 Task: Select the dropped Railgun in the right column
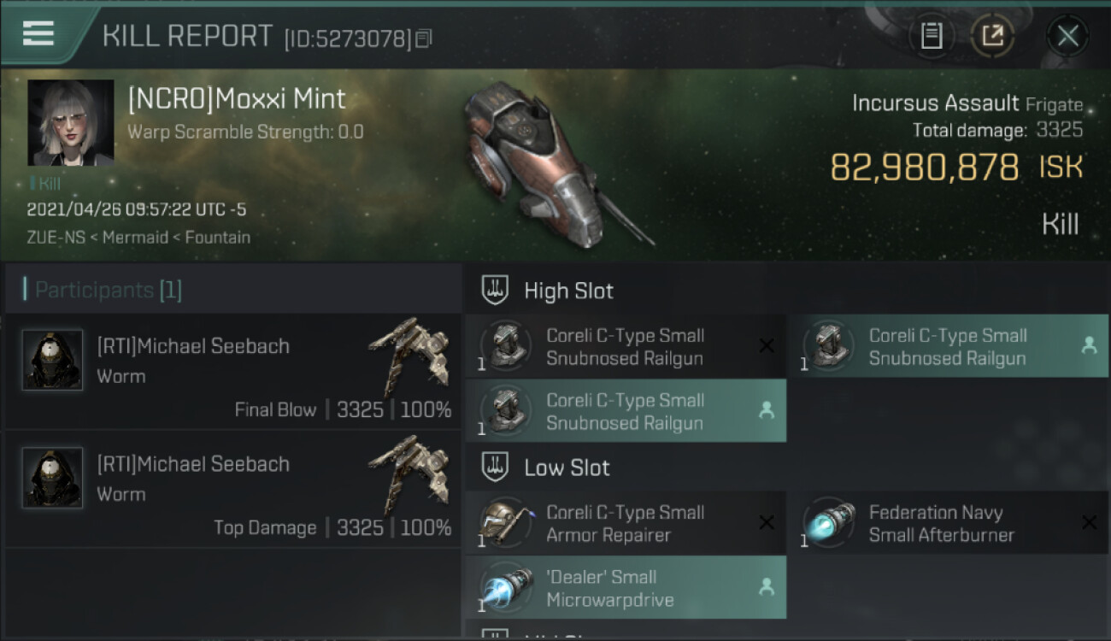pyautogui.click(x=948, y=346)
